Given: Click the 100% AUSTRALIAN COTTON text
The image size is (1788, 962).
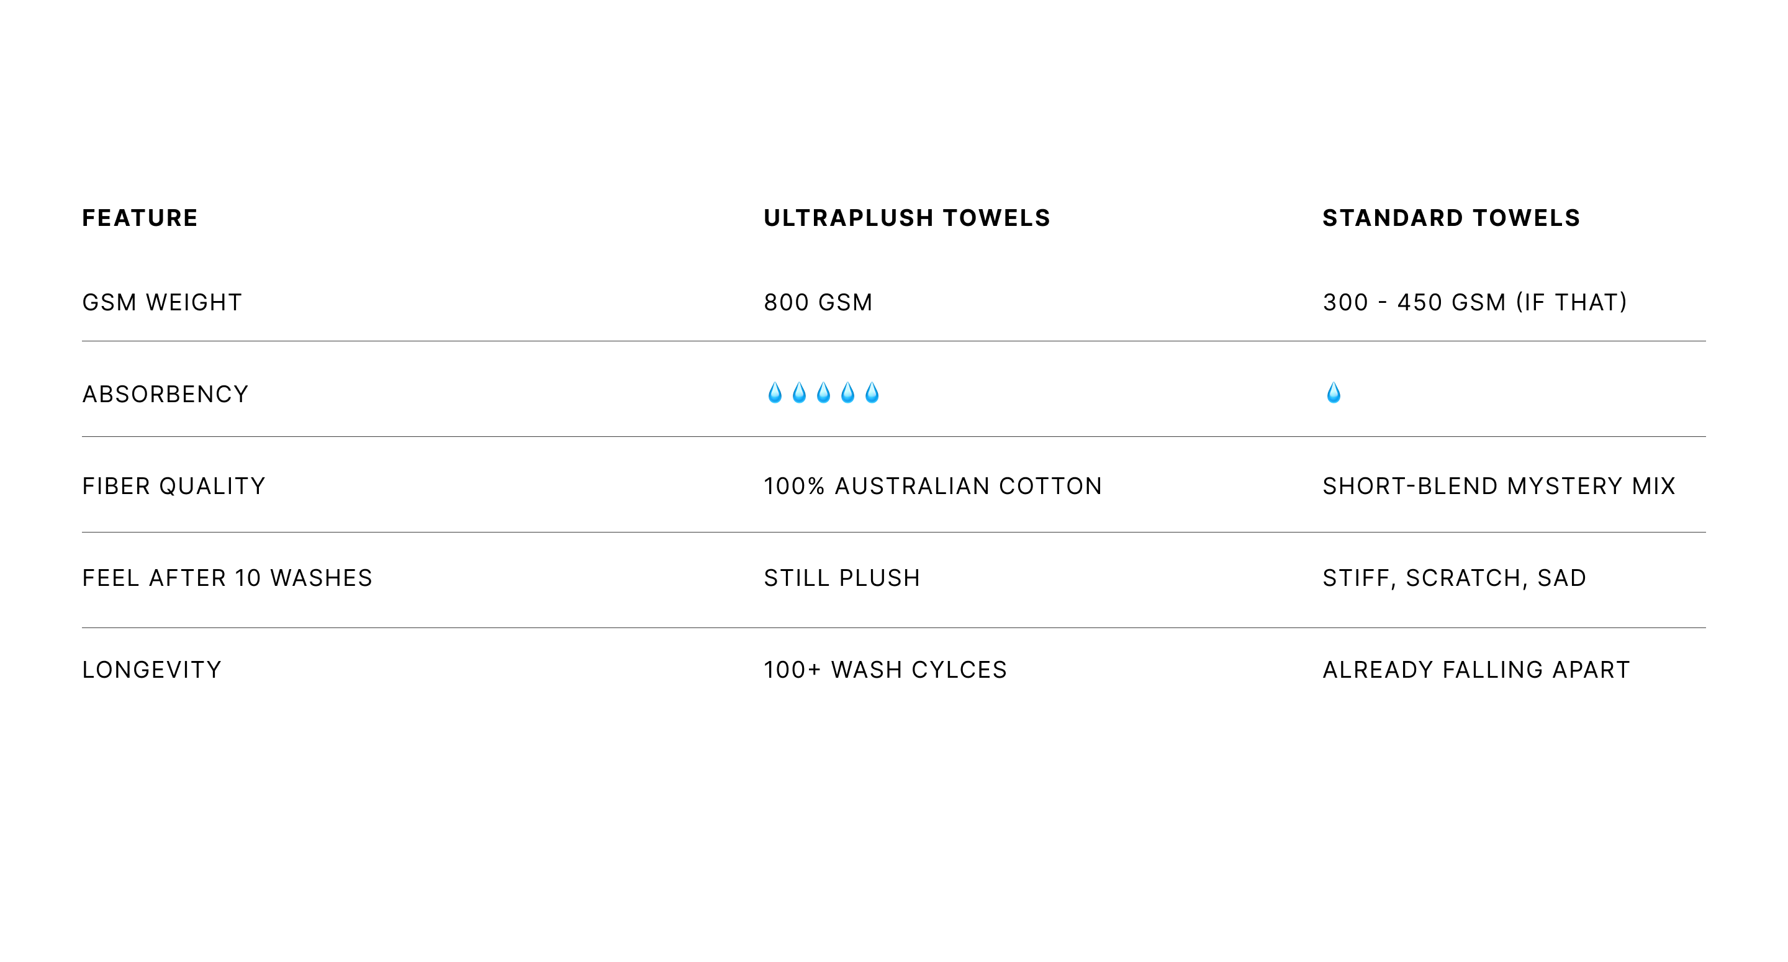Looking at the screenshot, I should pos(933,486).
